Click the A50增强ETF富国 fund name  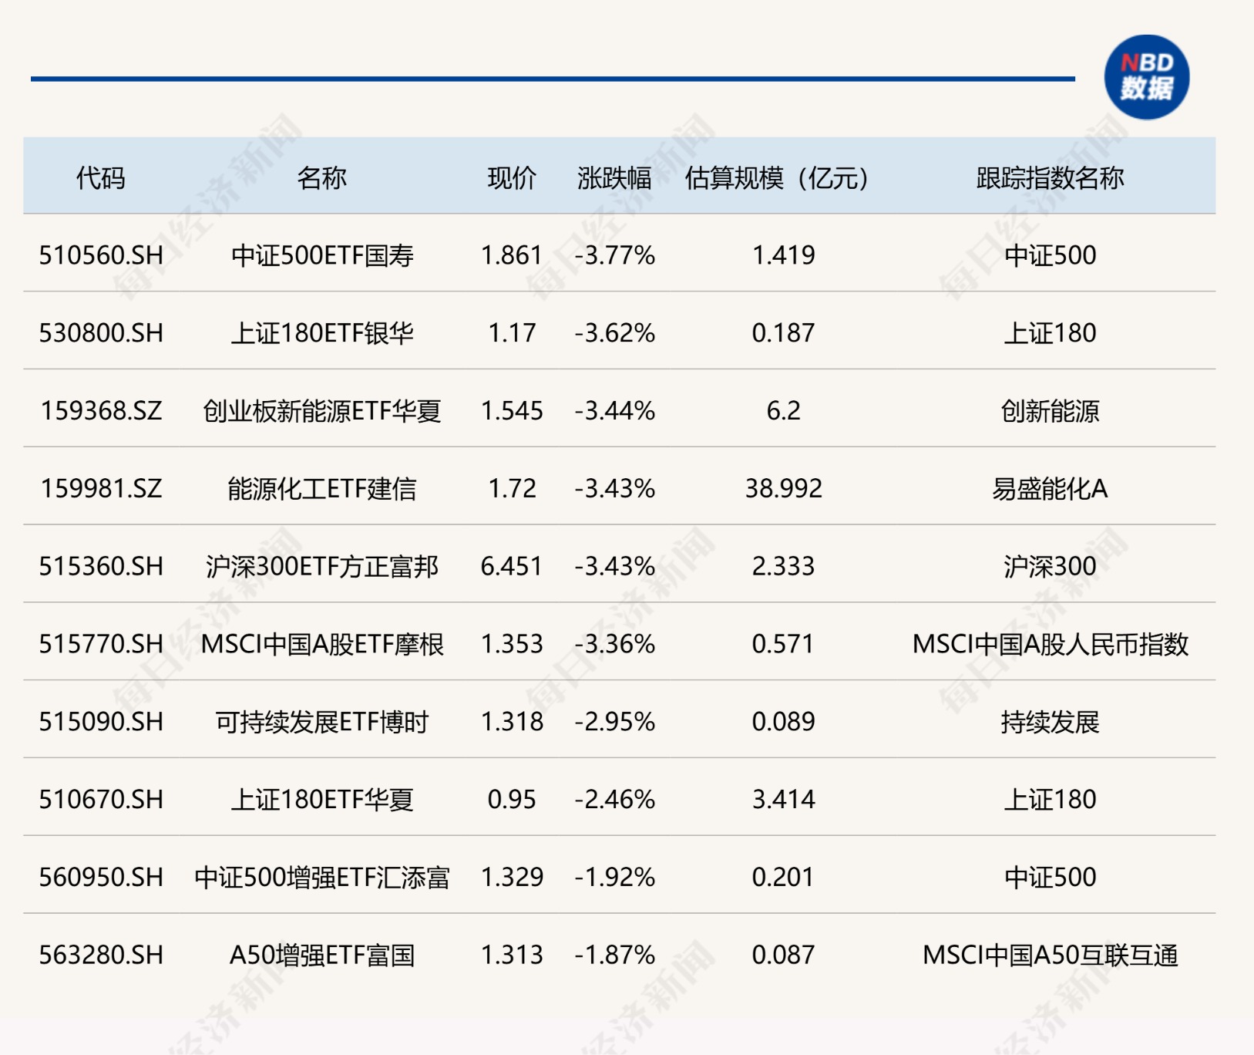click(322, 956)
